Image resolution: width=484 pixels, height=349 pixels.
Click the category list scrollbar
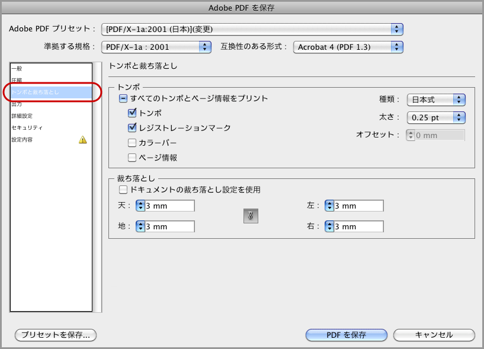coord(98,187)
